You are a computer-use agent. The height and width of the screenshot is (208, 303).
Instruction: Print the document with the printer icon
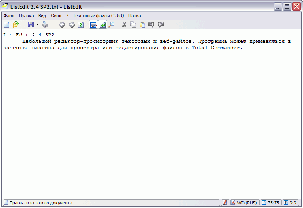[x=45, y=24]
